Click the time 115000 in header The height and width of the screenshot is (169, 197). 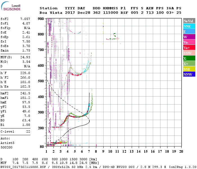[x=110, y=13]
